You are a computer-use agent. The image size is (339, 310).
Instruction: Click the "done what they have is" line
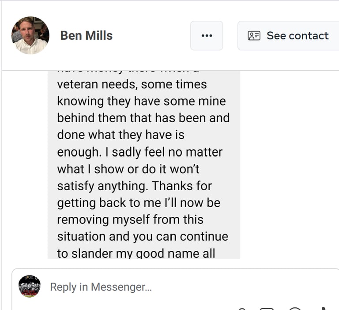(121, 135)
